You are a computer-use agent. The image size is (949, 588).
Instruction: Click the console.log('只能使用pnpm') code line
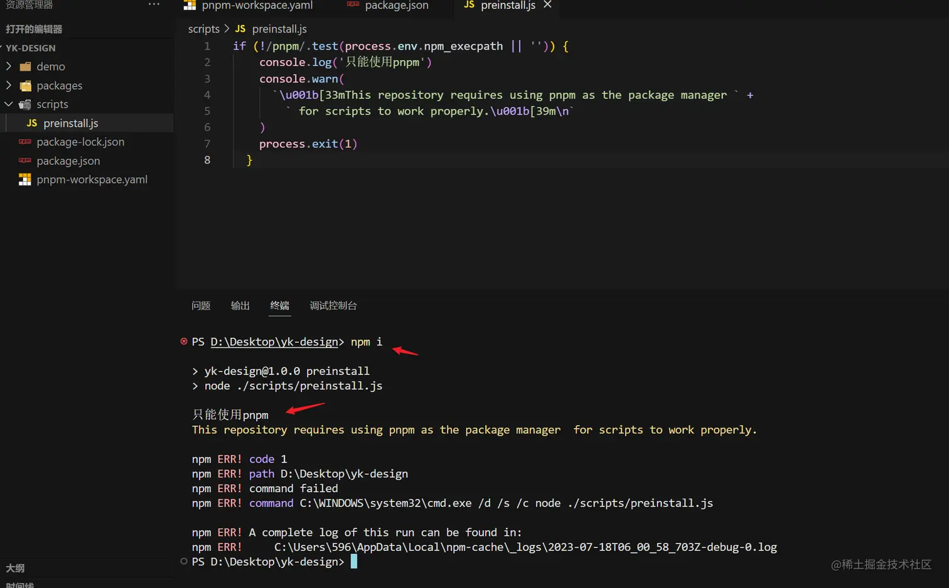tap(346, 62)
